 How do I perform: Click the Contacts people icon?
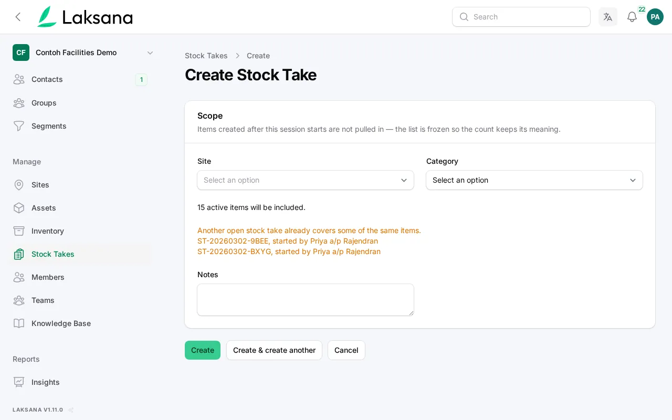pos(19,79)
